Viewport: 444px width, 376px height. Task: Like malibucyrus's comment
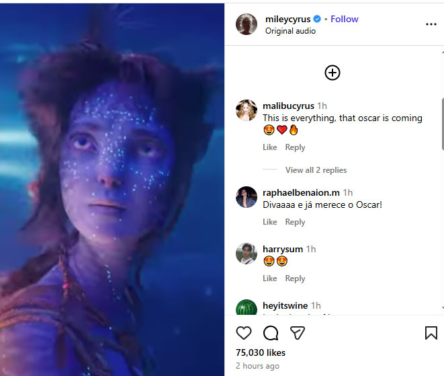tap(269, 147)
